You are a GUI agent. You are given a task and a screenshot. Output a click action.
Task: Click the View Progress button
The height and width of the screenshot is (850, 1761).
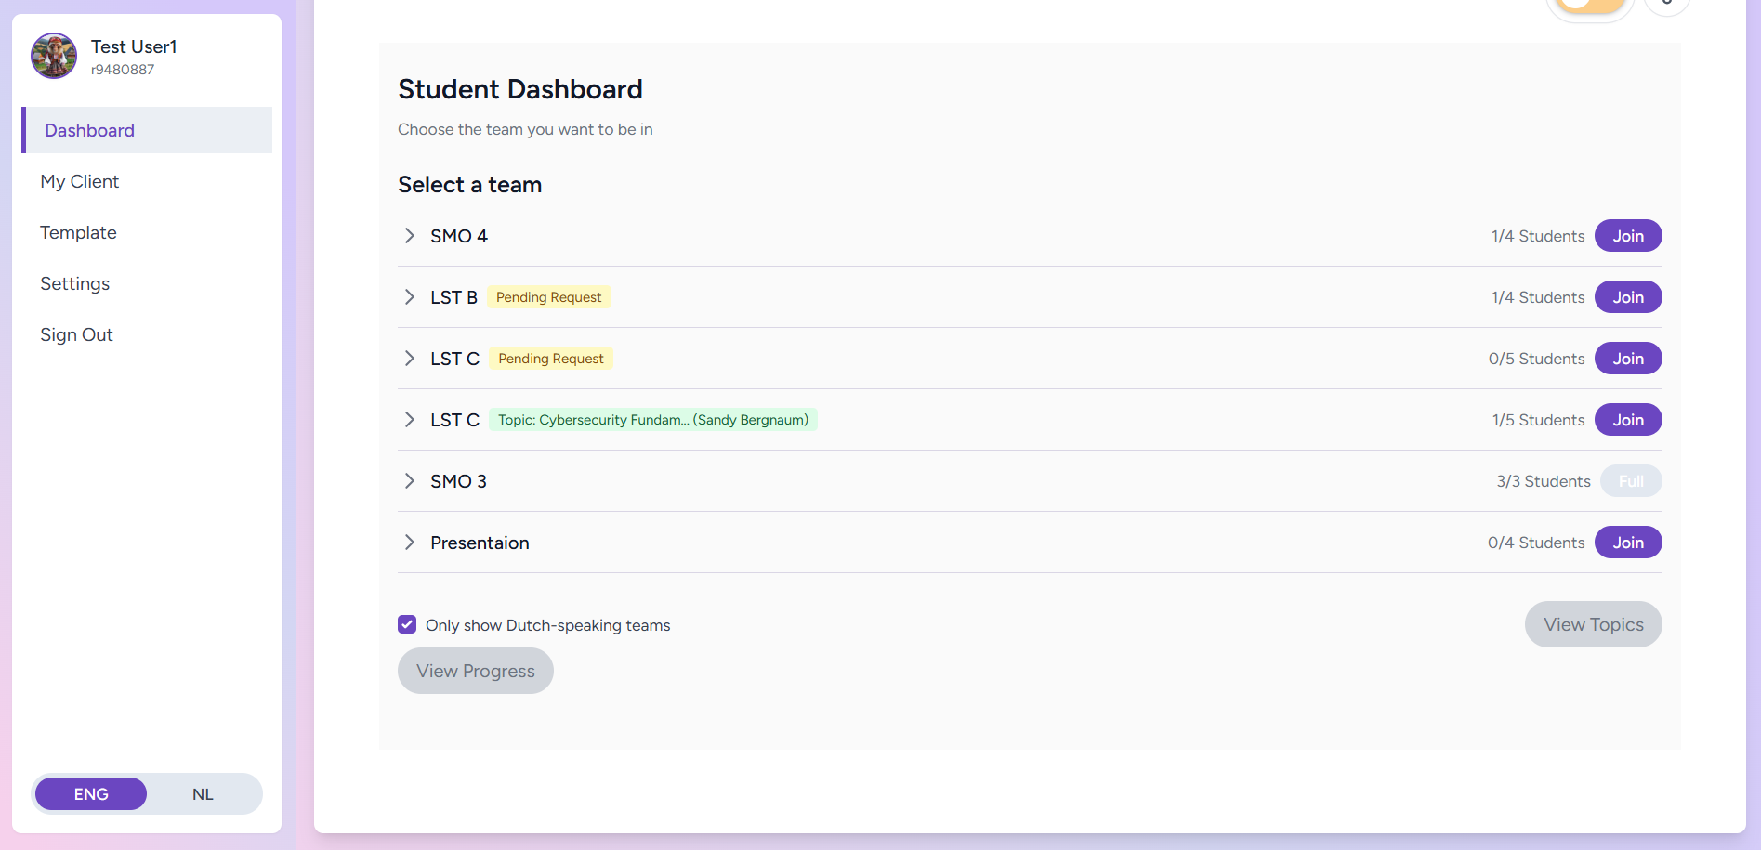tap(475, 671)
